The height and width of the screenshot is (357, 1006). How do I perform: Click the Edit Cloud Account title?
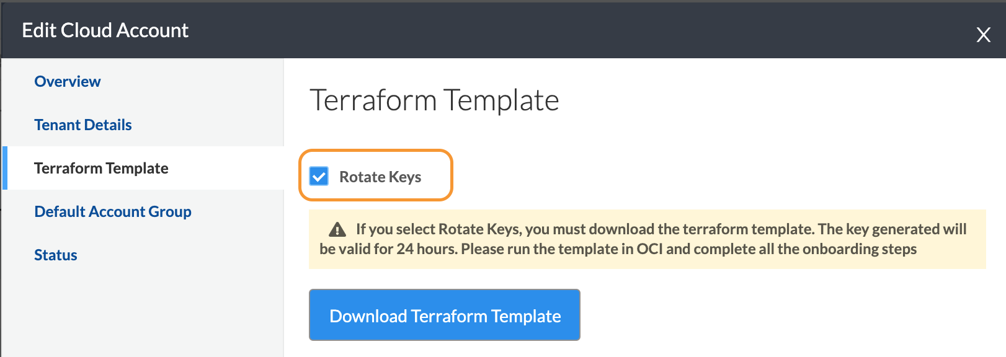pos(105,30)
